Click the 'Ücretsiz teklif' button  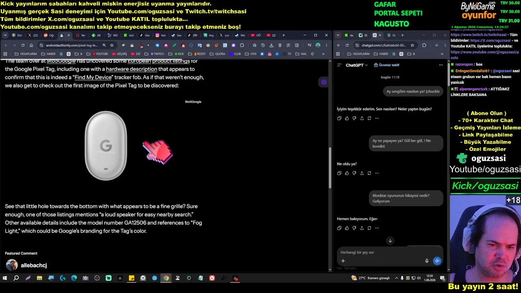386,65
